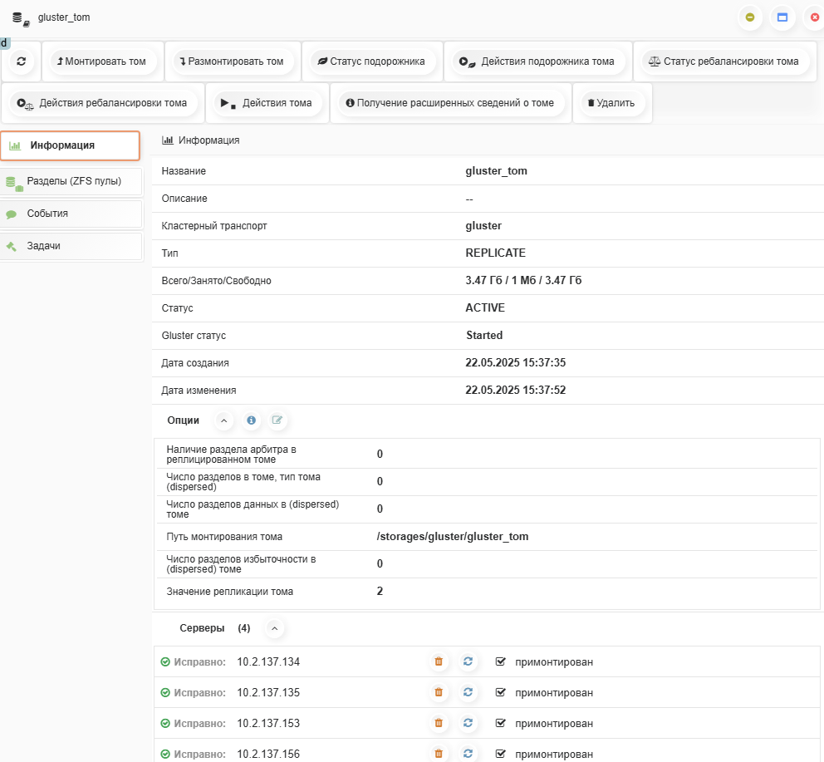Screen dimensions: 824x762
Task: Refresh server 10.2.137.153 with the sync icon
Action: click(468, 723)
